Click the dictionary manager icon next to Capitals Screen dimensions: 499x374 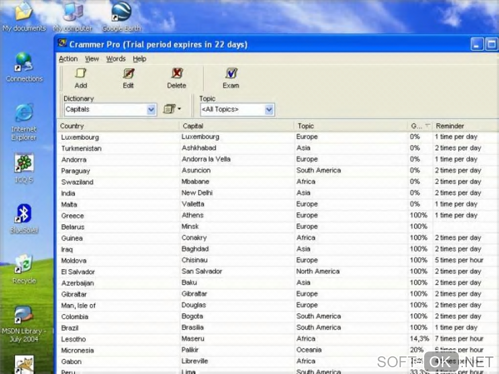click(169, 109)
